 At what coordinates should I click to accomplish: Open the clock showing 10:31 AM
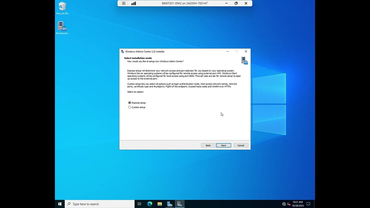(x=298, y=204)
